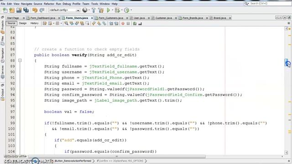Click the Profile Project icon

(x=127, y=10)
